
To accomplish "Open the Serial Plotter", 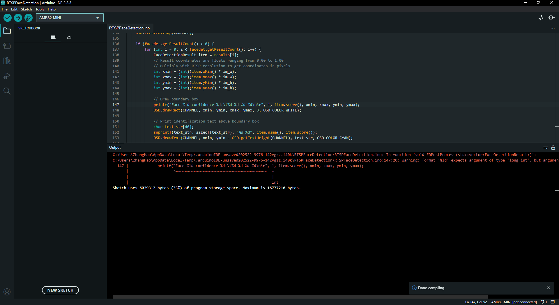I will coord(541,18).
